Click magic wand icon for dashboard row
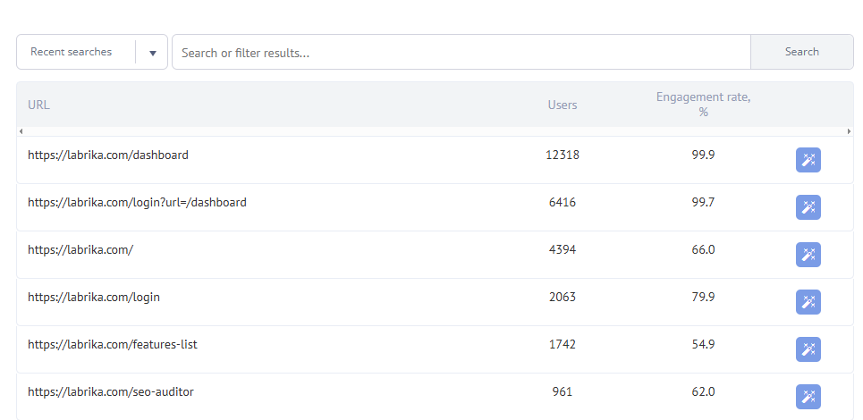The image size is (863, 420). 808,160
